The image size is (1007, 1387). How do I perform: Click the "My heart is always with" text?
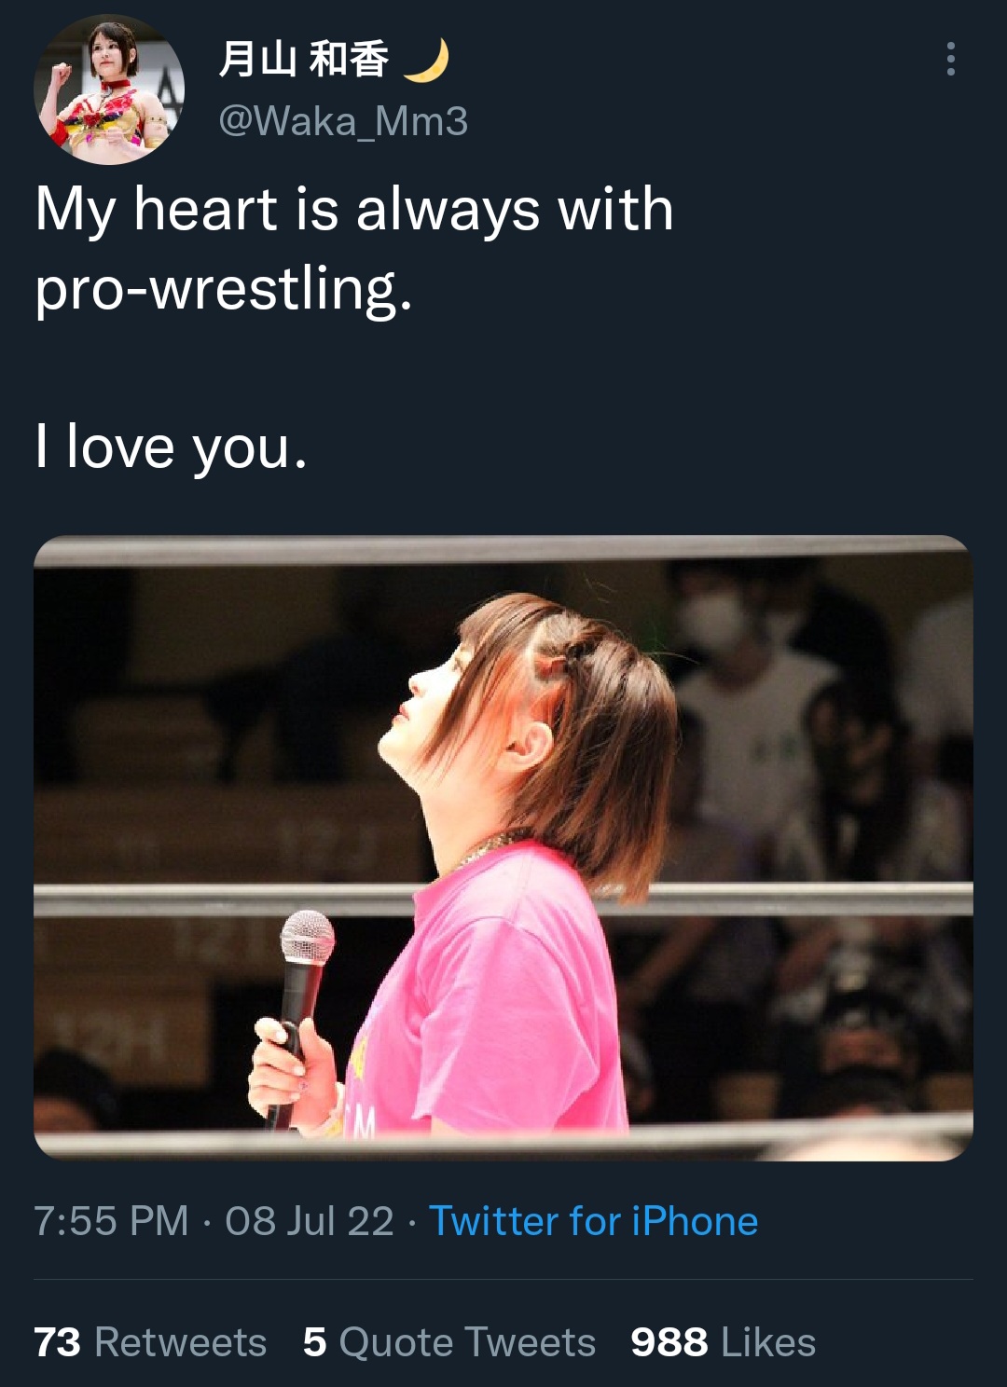click(354, 209)
